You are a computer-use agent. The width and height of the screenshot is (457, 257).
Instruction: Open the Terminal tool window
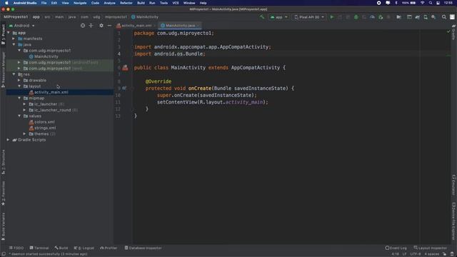pos(39,248)
